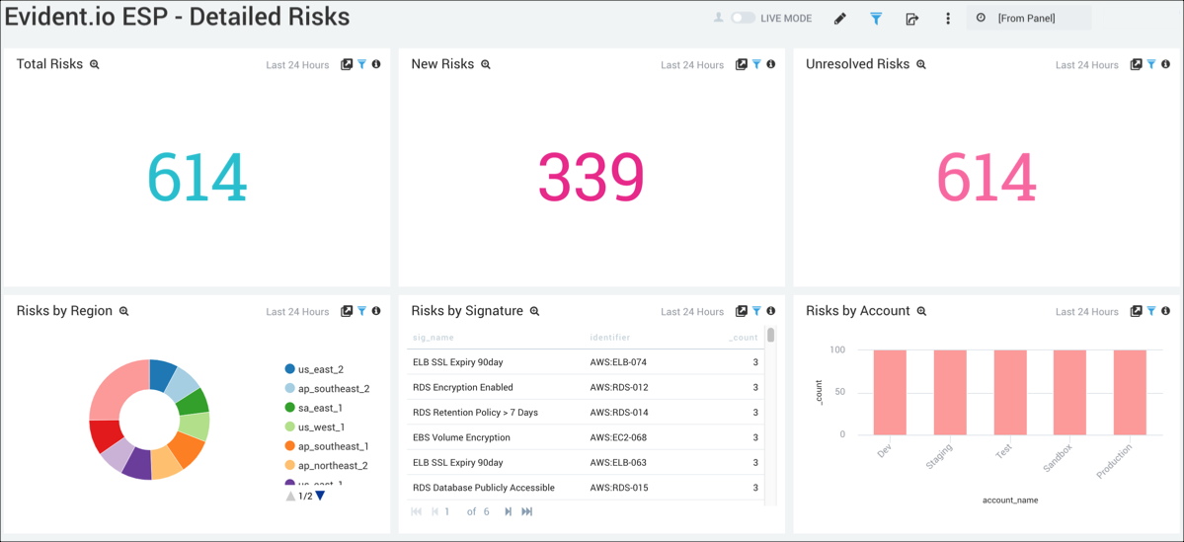1184x542 pixels.
Task: Toggle the Live Mode switch
Action: coord(743,18)
